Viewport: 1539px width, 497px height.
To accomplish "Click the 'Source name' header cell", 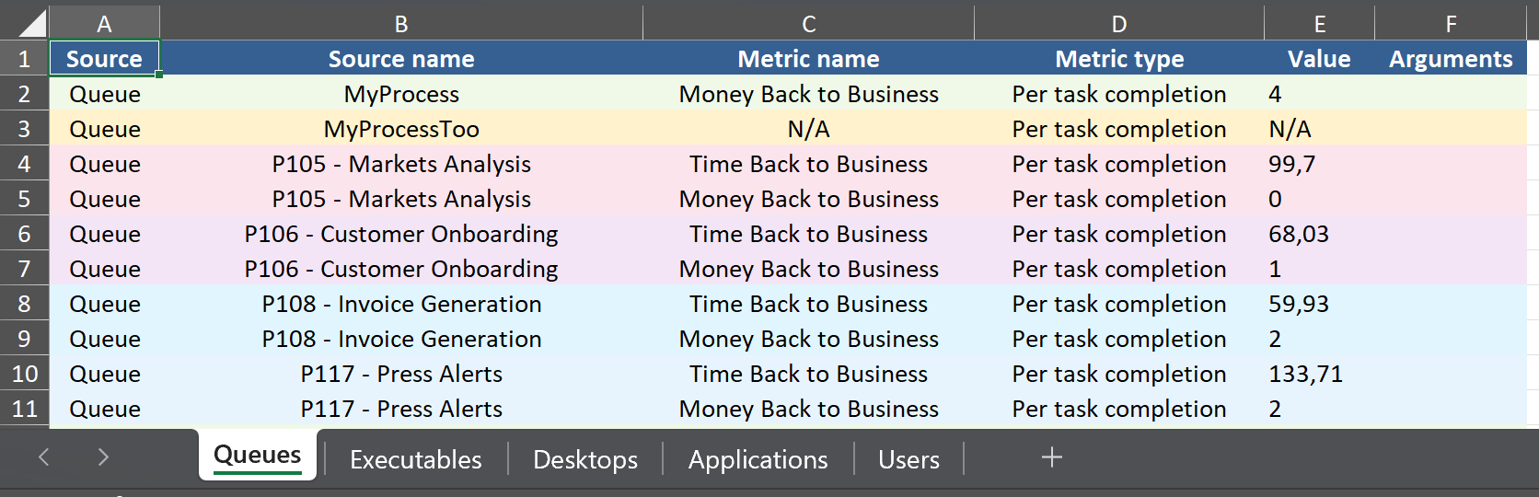I will pyautogui.click(x=401, y=59).
